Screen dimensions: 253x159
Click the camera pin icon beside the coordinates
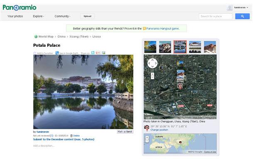click(x=147, y=128)
